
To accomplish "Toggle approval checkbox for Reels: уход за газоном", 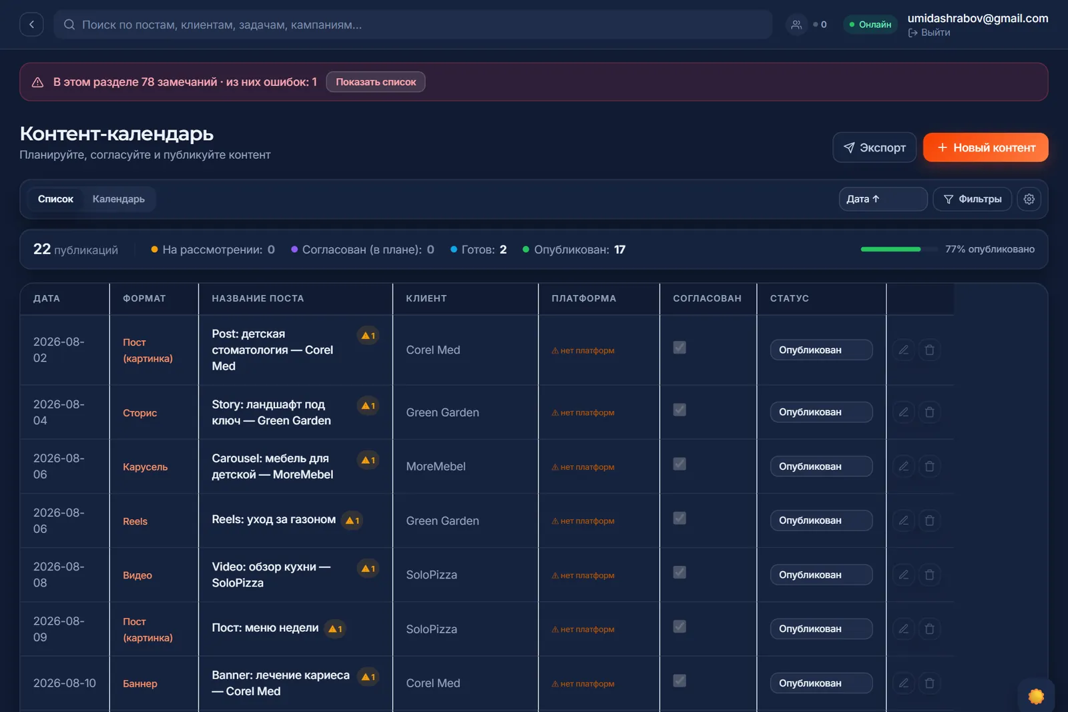I will point(680,518).
